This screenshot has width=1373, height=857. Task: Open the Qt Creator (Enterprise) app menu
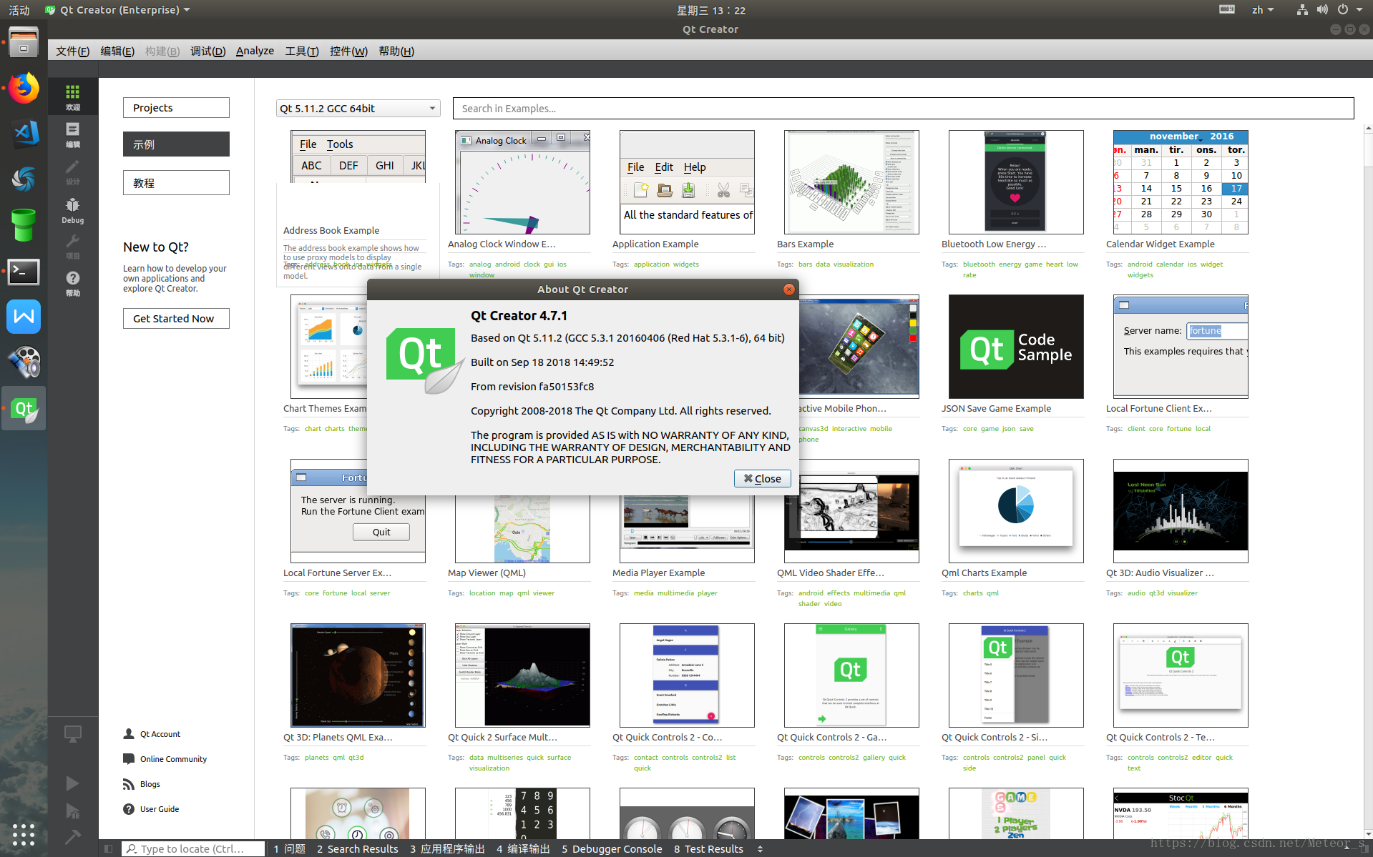(x=118, y=10)
